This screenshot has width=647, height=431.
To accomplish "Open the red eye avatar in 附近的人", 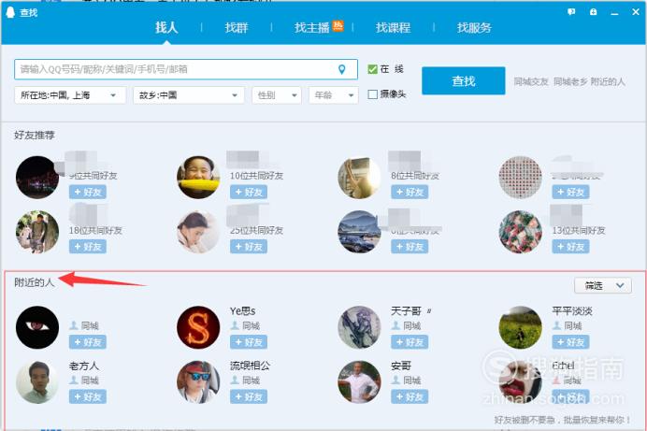I will (x=37, y=327).
